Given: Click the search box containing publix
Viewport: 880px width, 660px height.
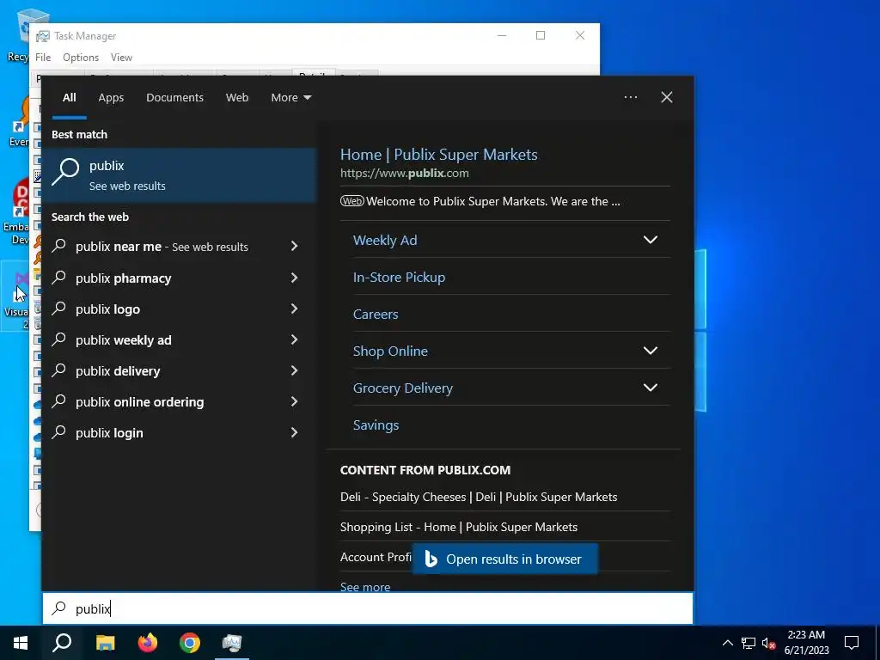Looking at the screenshot, I should 368,608.
